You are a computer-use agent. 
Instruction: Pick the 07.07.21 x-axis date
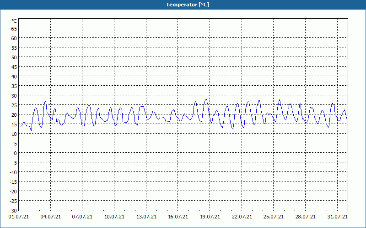coord(82,217)
